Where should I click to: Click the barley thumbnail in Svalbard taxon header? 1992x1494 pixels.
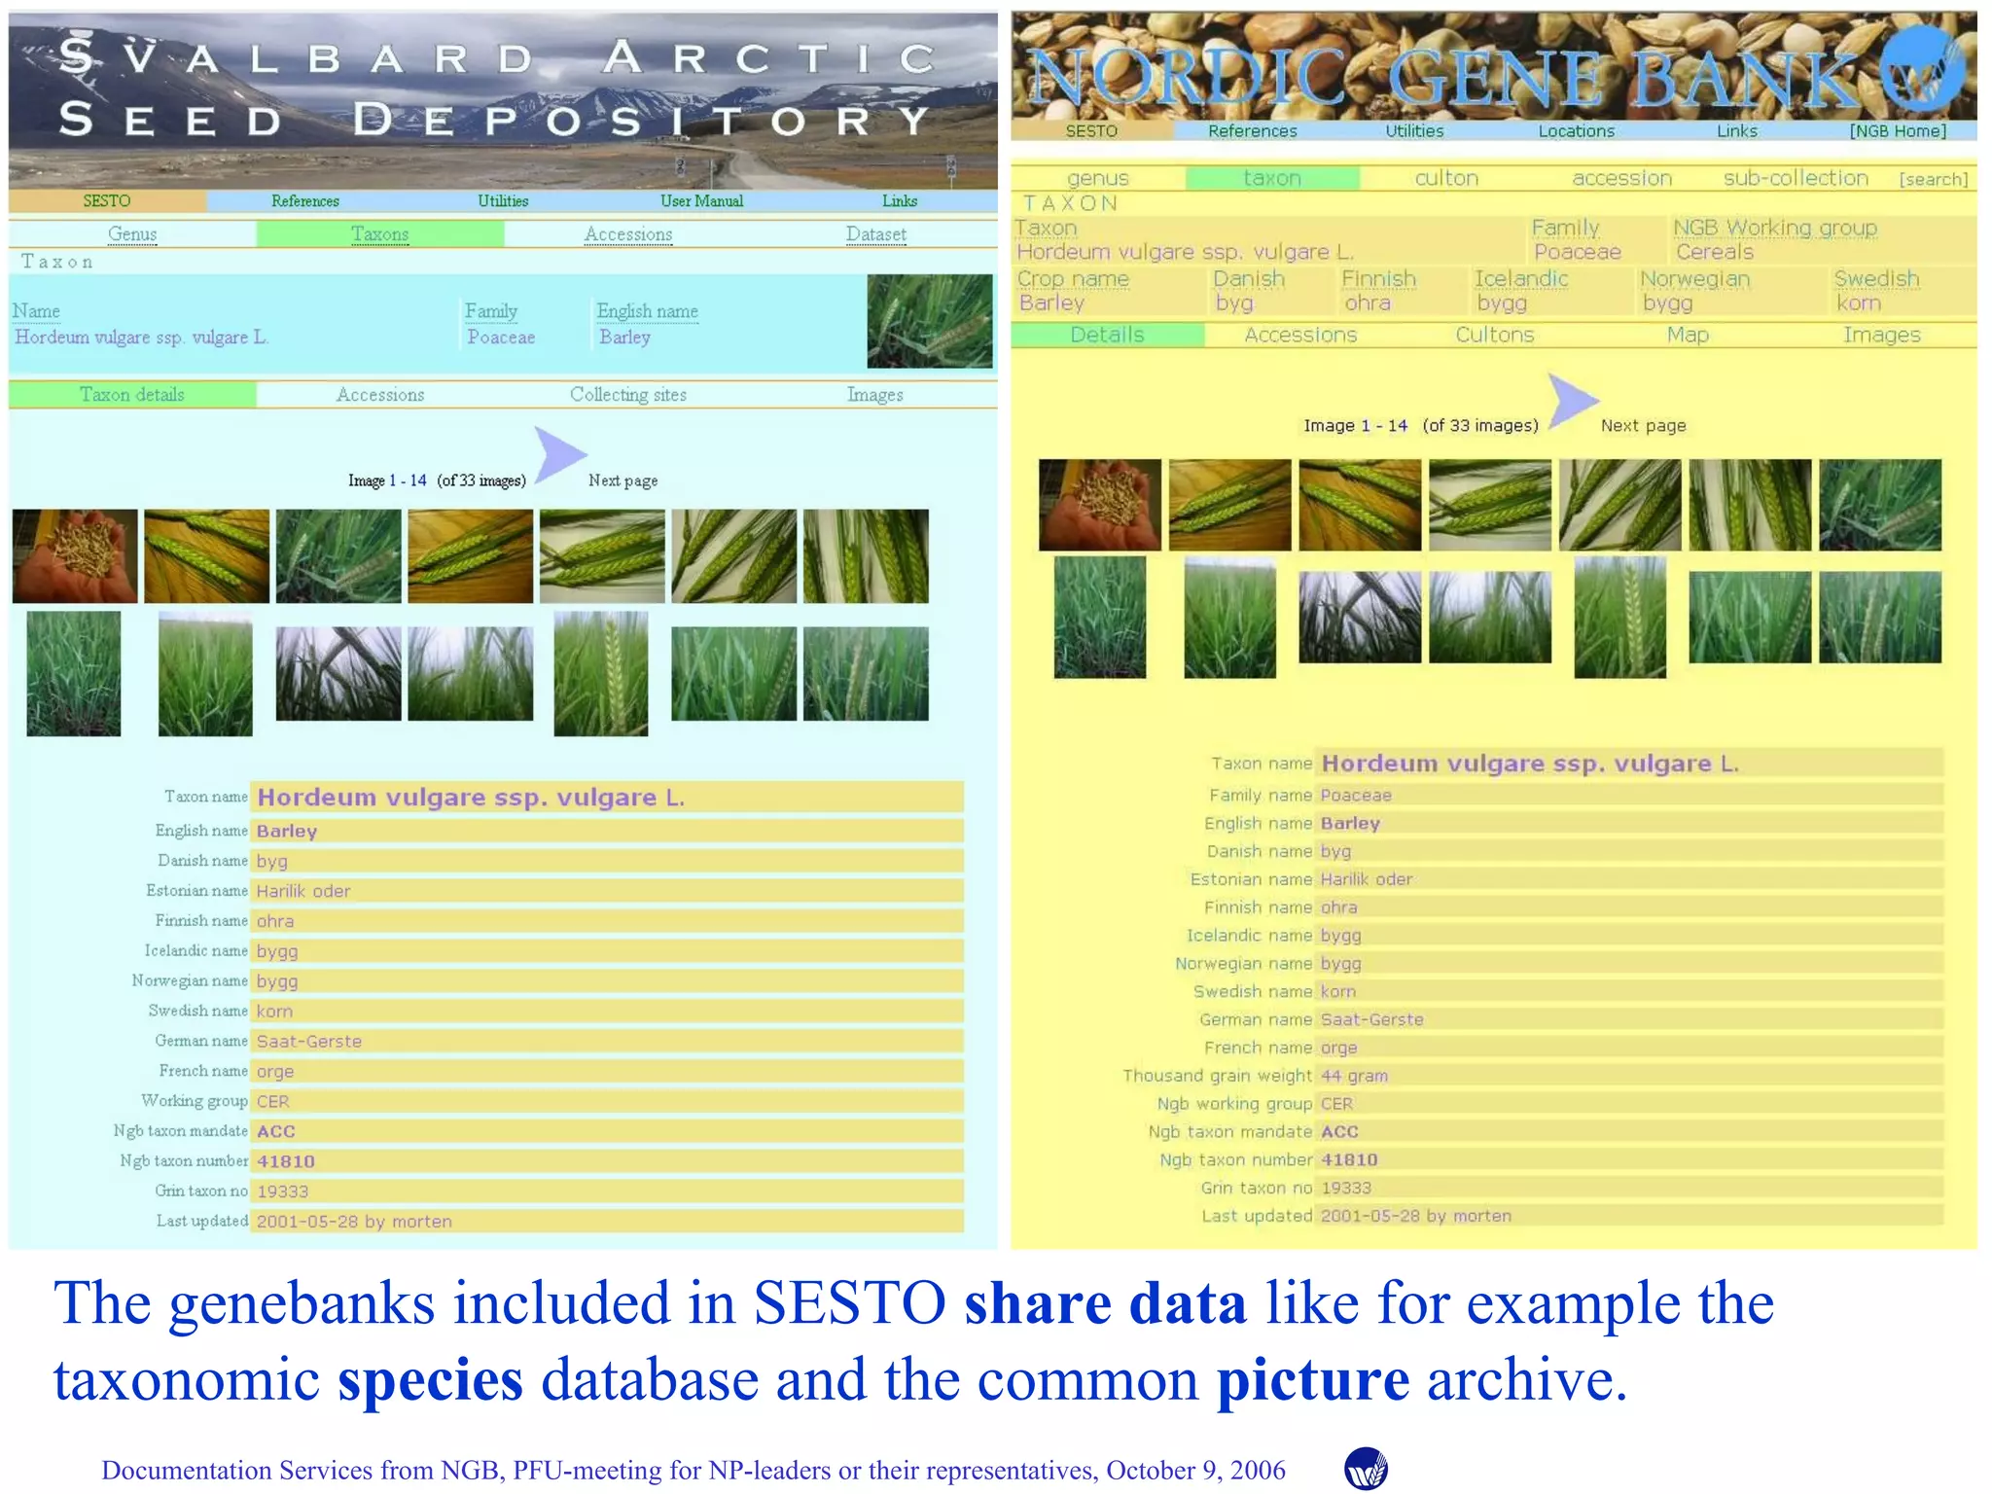click(930, 321)
